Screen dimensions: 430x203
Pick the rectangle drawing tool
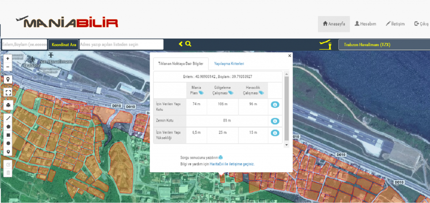[x=8, y=135]
